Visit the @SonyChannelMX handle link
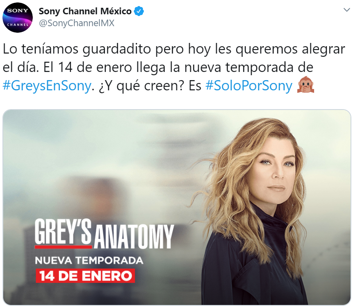 tap(77, 23)
